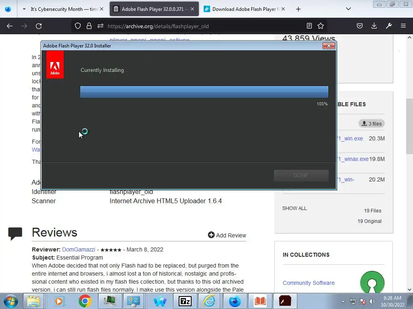Close the Adobe Flash Player 32.0.0.371 tab
This screenshot has width=413, height=309.
click(x=192, y=9)
